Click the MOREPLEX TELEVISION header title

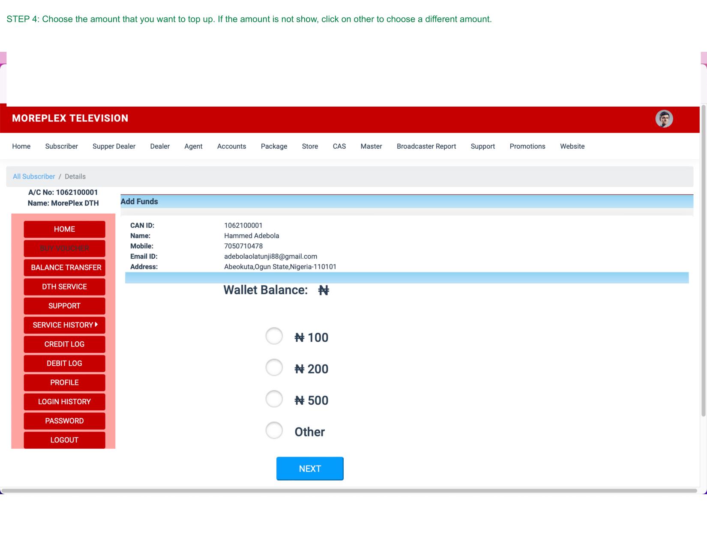click(x=70, y=118)
